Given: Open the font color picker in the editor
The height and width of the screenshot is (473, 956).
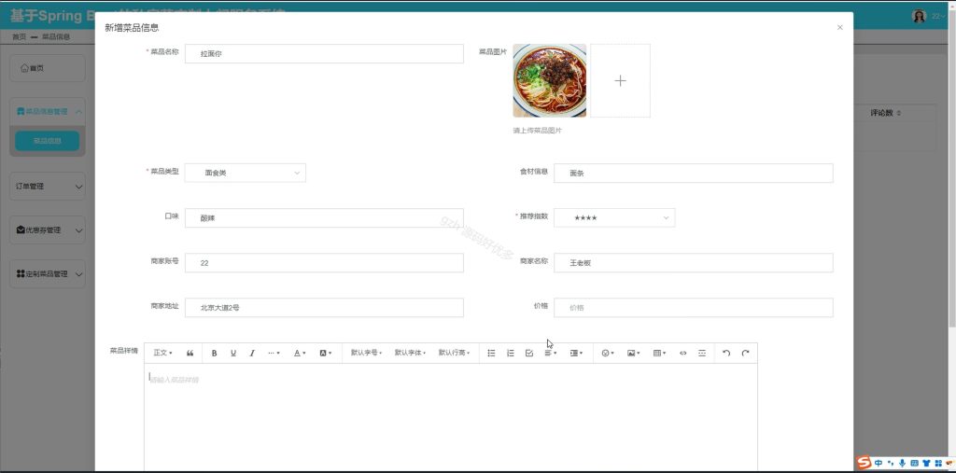Looking at the screenshot, I should [x=300, y=353].
